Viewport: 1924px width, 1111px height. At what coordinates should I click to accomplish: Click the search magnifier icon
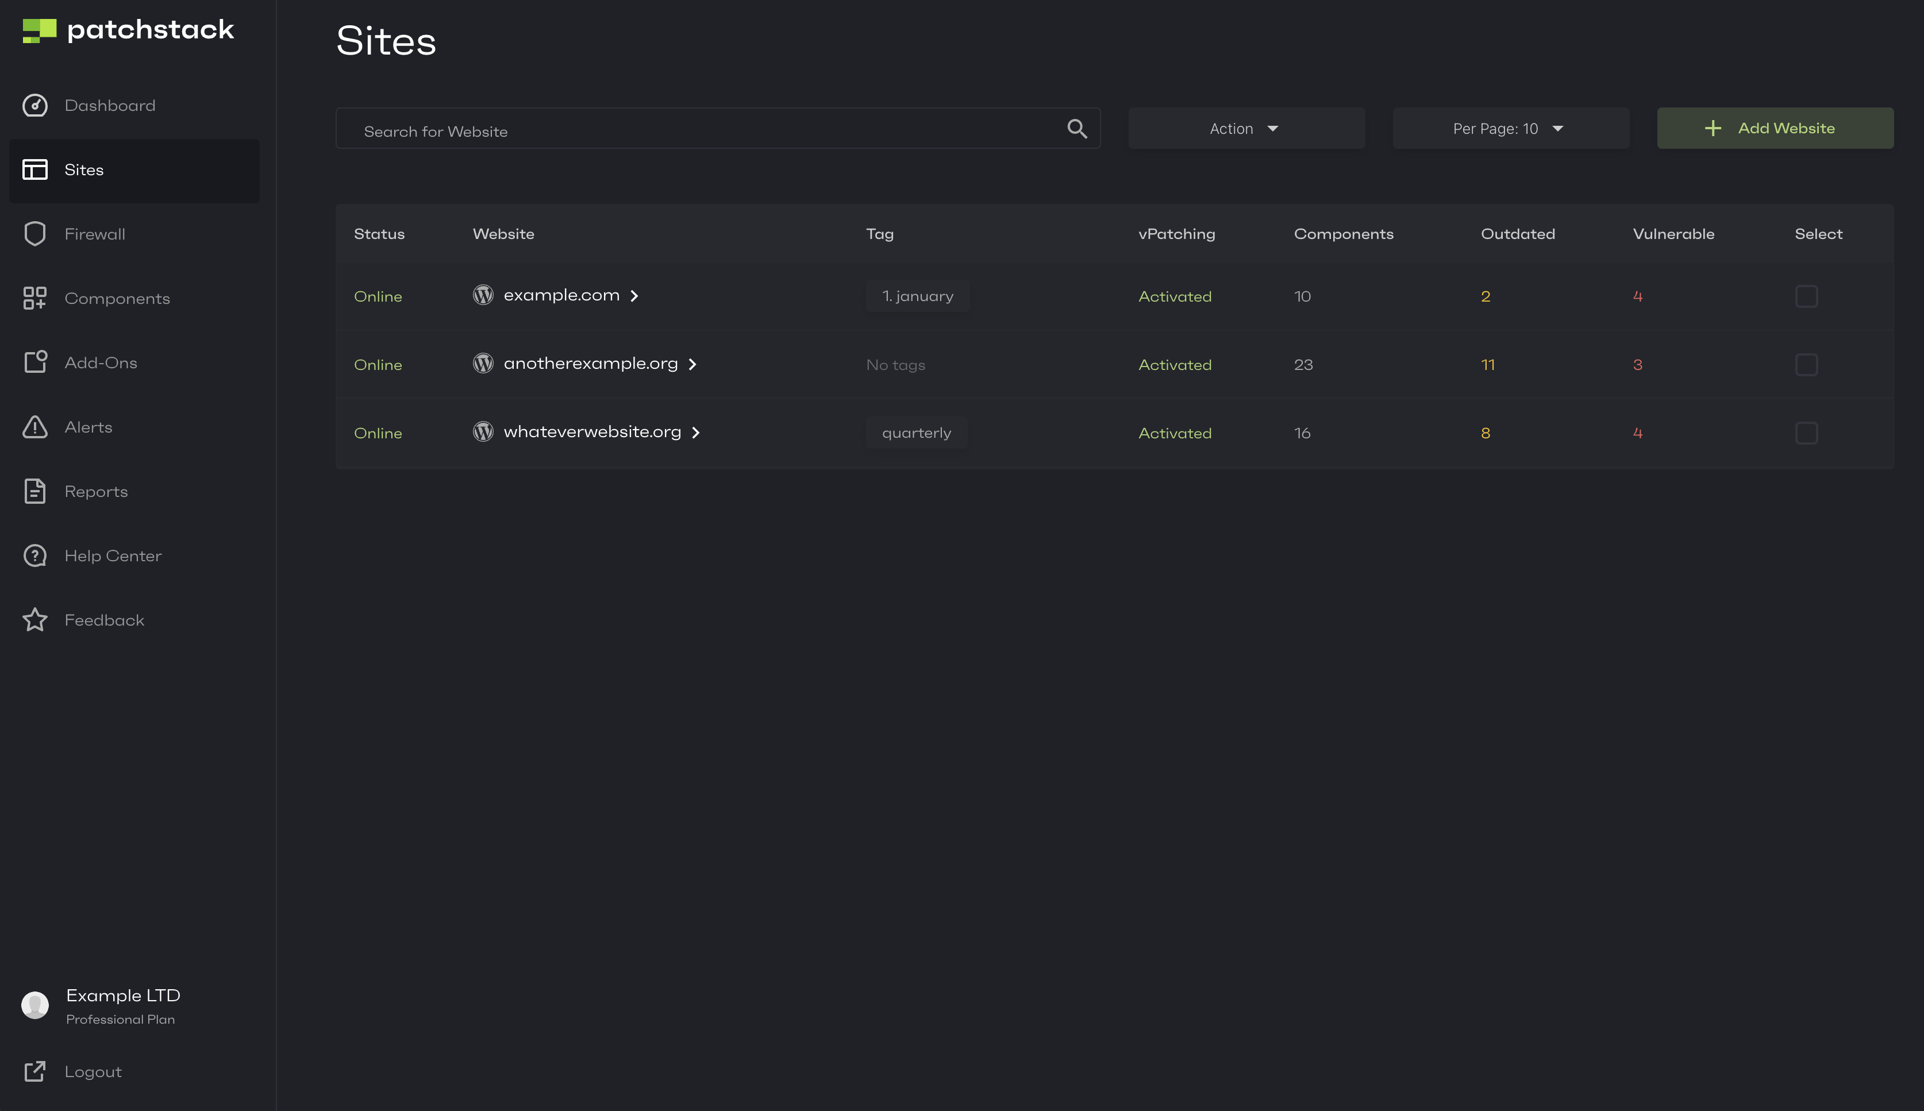pos(1076,128)
